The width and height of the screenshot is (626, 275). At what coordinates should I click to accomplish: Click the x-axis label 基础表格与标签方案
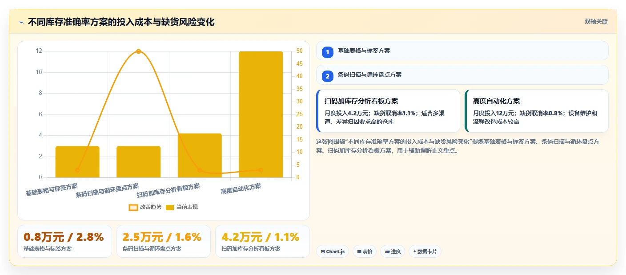click(x=52, y=190)
